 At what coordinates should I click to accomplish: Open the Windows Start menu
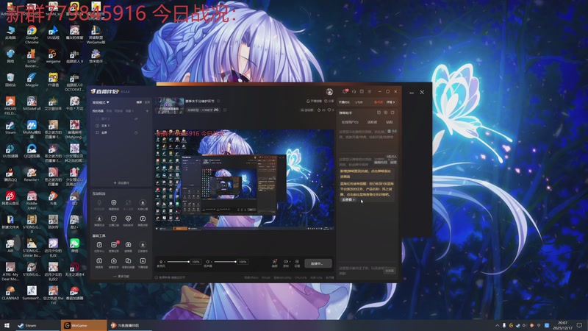(x=7, y=325)
